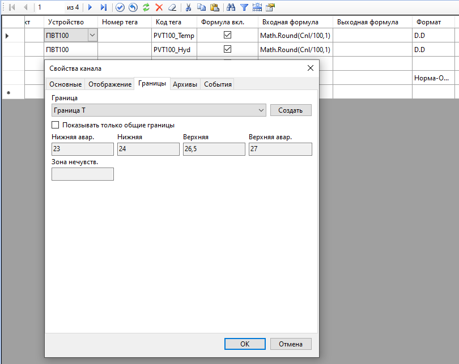
Task: Click the properties icon in toolbar
Action: point(270,7)
